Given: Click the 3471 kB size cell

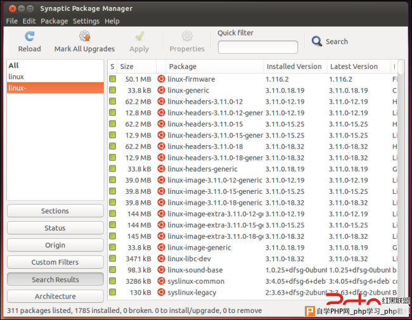Looking at the screenshot, I should [138, 259].
